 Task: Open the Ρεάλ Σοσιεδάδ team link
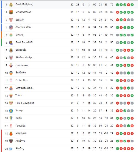(24, 42)
